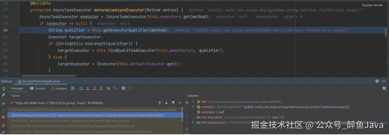Image resolution: width=389 pixels, height=135 pixels.
Task: View breakpoints with red dots icon
Action: click(x=3, y=126)
